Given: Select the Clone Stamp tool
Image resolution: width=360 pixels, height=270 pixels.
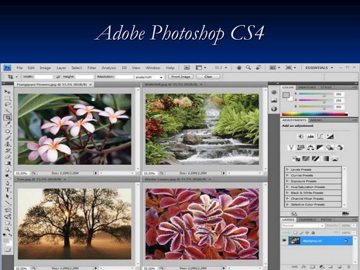Looking at the screenshot, I should 8,144.
